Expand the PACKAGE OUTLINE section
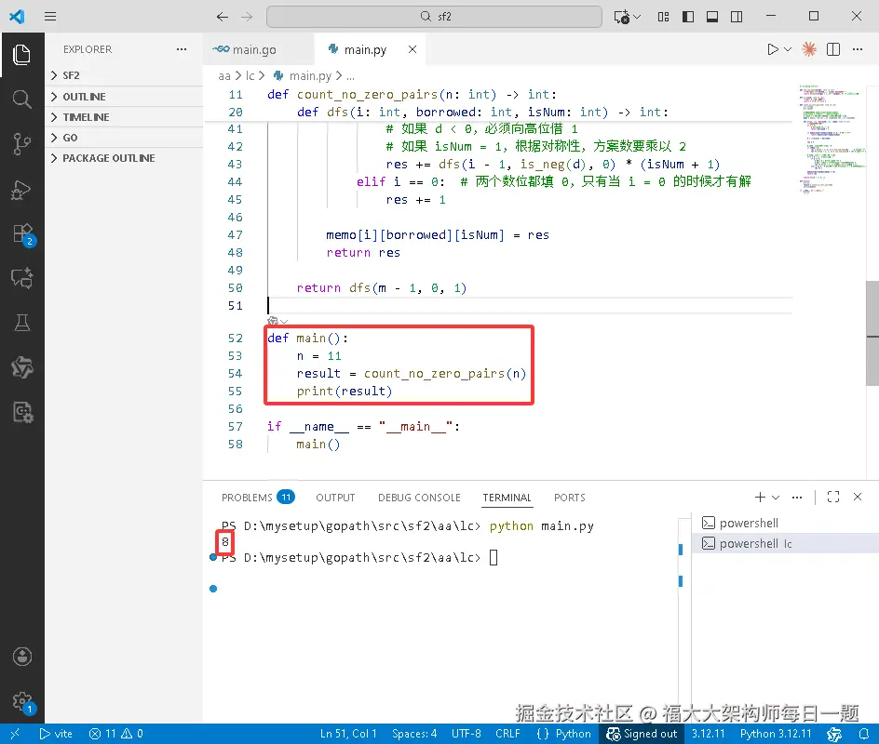Viewport: 879px width, 744px height. tap(125, 158)
